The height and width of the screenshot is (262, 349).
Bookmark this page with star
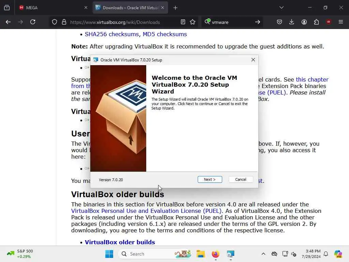click(193, 22)
